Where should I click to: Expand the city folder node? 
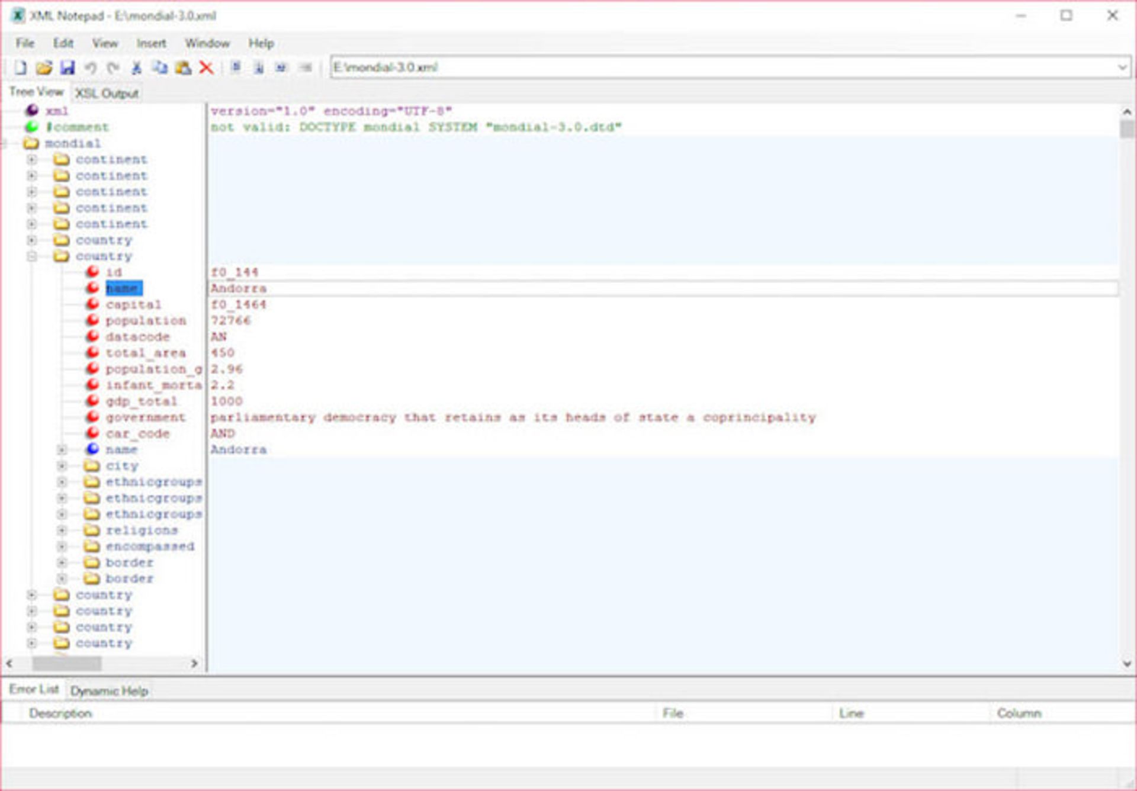tap(62, 466)
